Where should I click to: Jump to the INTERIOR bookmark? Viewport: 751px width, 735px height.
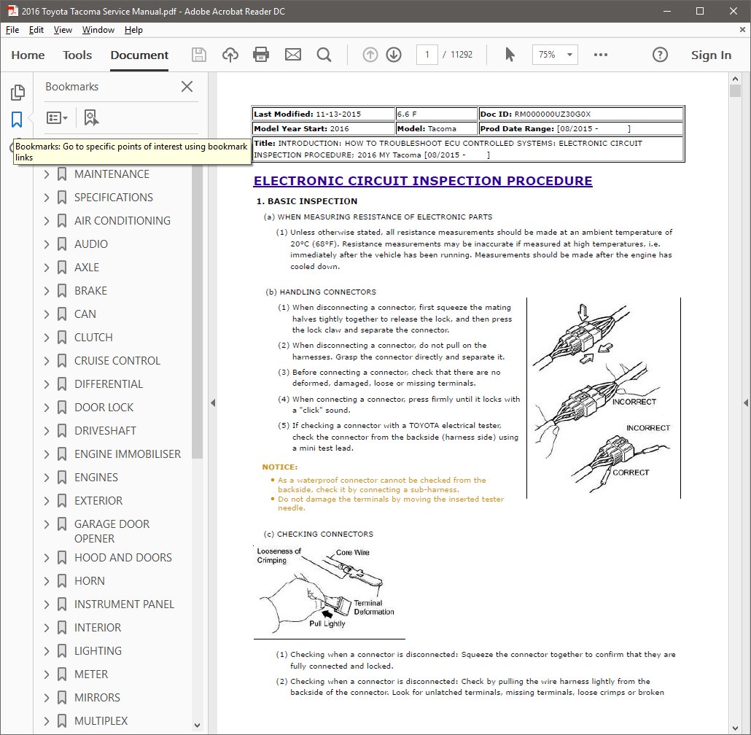click(98, 627)
